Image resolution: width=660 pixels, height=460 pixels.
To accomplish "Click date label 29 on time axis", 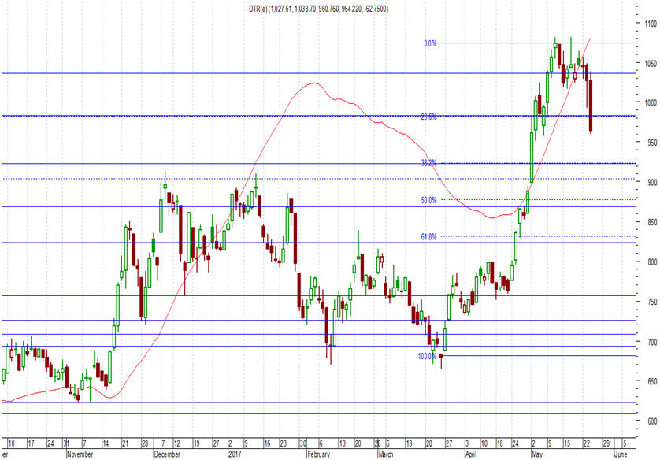I will pos(606,443).
